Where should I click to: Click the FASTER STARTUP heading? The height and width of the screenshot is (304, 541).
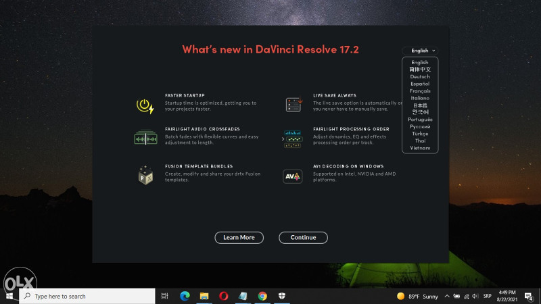click(185, 95)
